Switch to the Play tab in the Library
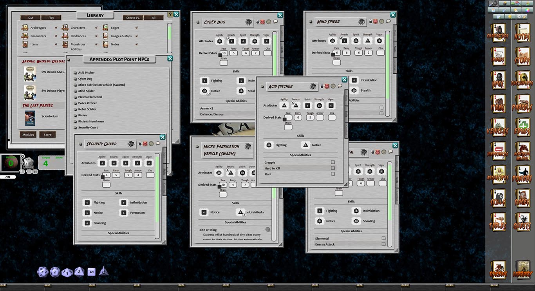Image resolution: width=535 pixels, height=291 pixels. pos(51,18)
